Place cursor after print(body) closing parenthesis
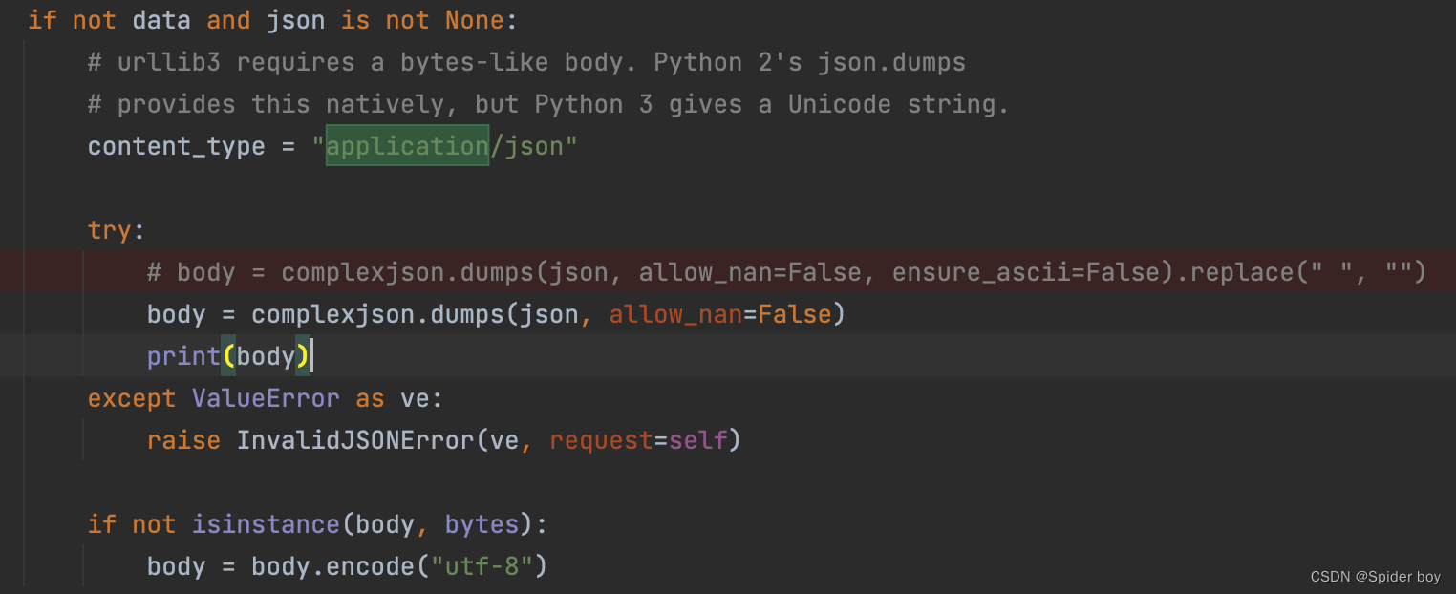The image size is (1456, 594). click(311, 356)
